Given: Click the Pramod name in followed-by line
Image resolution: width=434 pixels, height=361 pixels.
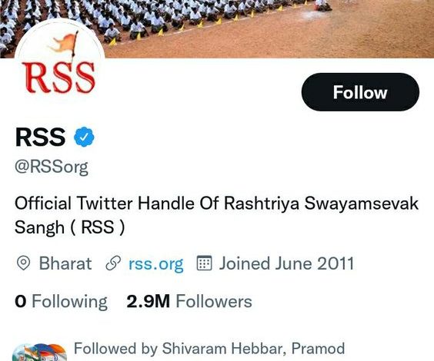Looking at the screenshot, I should pos(318,348).
